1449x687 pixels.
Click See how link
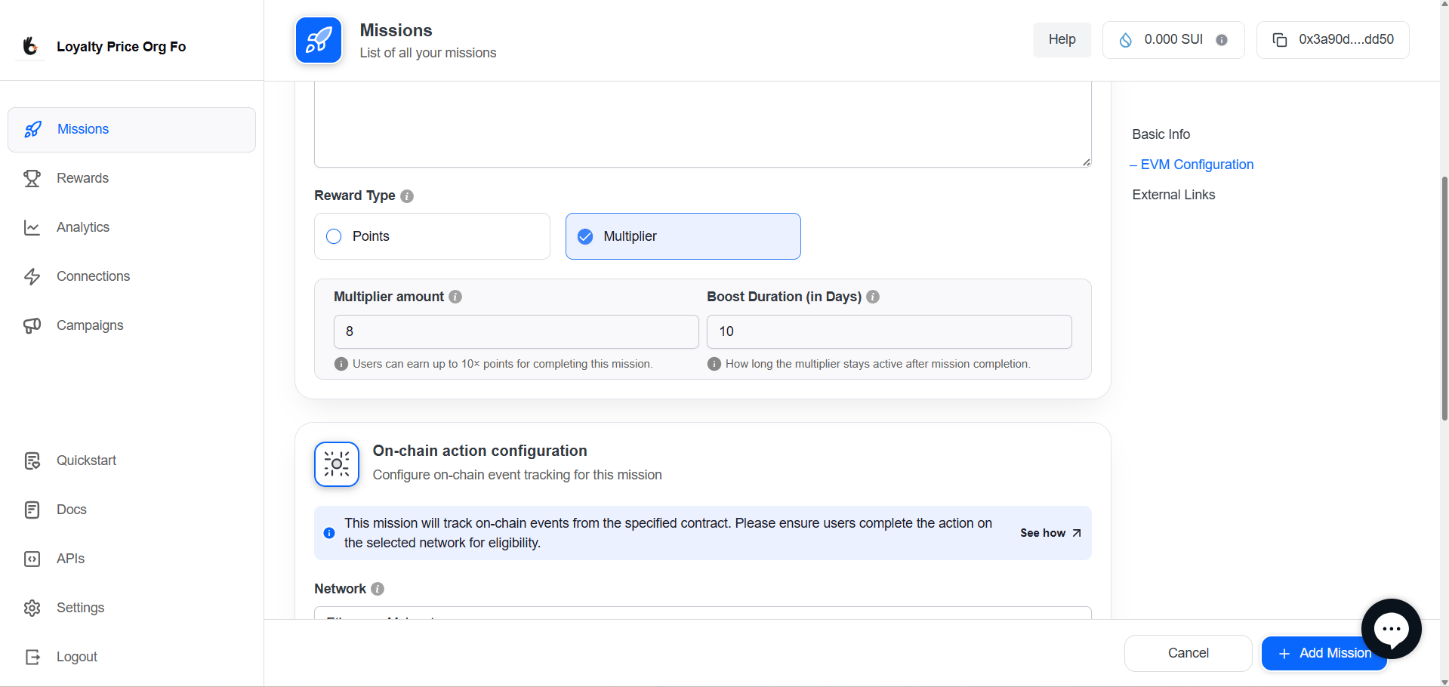(x=1050, y=533)
